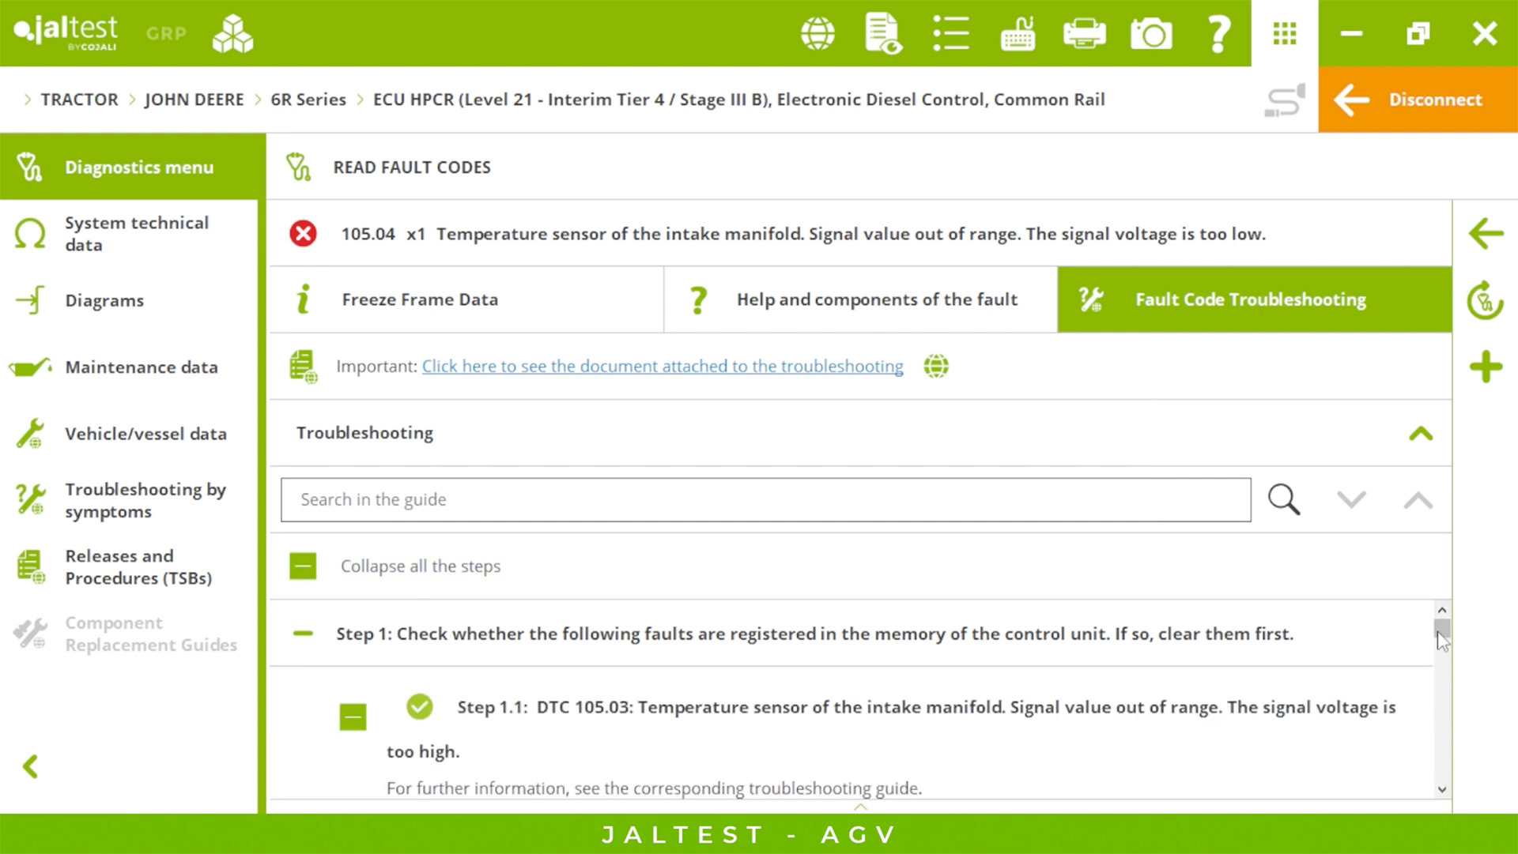The image size is (1518, 854).
Task: Toggle Collapse all the steps box
Action: [303, 566]
